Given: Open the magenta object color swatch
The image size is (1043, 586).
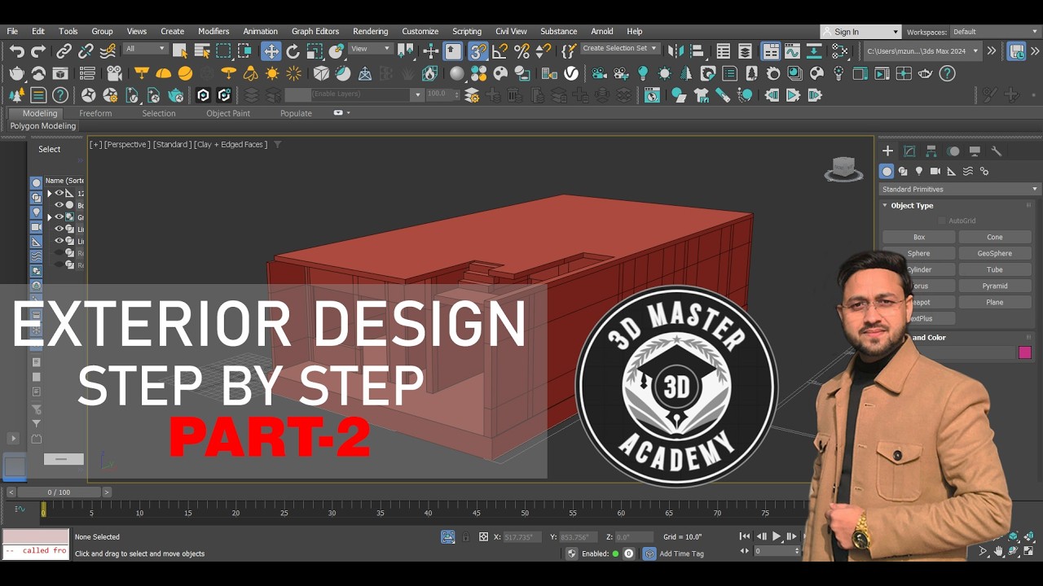Looking at the screenshot, I should click(1025, 352).
